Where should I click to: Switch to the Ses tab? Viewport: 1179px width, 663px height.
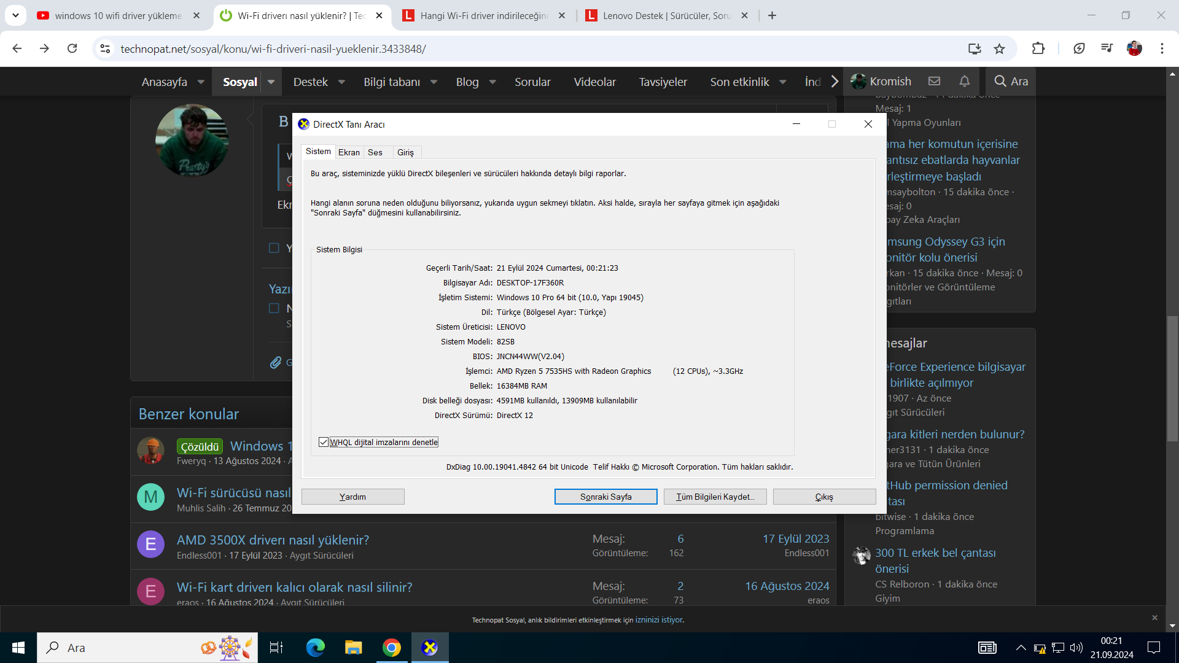click(375, 152)
